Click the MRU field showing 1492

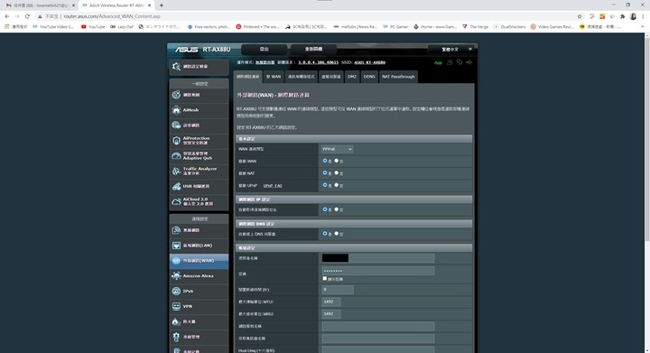[331, 314]
